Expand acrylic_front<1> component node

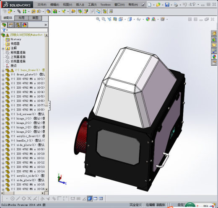(x=3, y=136)
